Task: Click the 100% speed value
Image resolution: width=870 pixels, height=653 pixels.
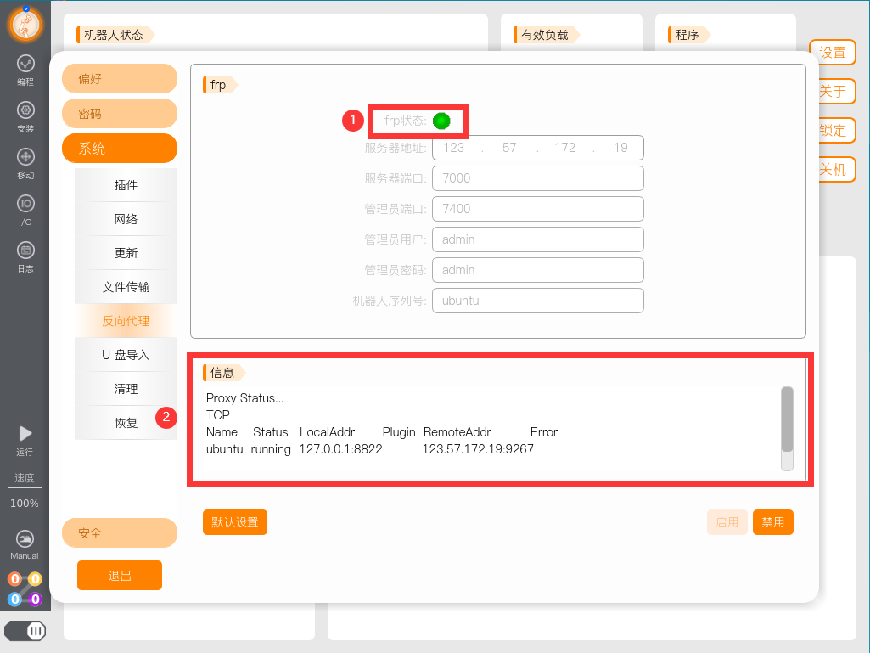Action: (25, 503)
